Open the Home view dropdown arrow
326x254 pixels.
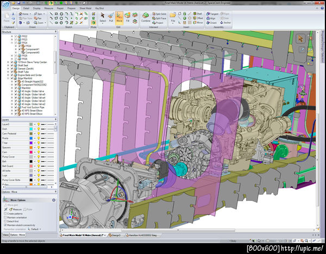(x=30, y=14)
